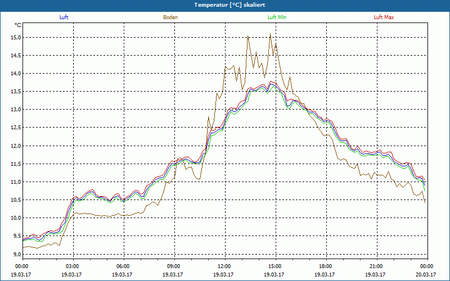Click the 14,5 y-axis value
The height and width of the screenshot is (281, 450).
[16, 56]
